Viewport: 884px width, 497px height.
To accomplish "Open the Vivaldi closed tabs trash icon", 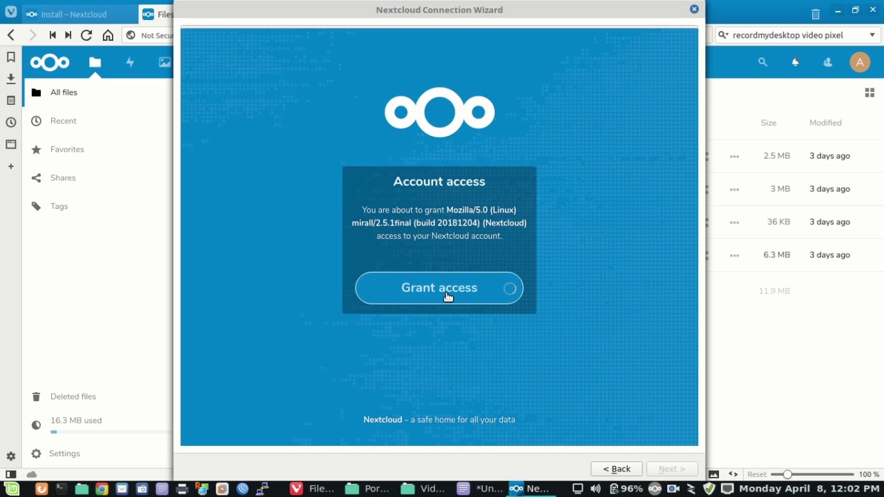I will point(816,14).
